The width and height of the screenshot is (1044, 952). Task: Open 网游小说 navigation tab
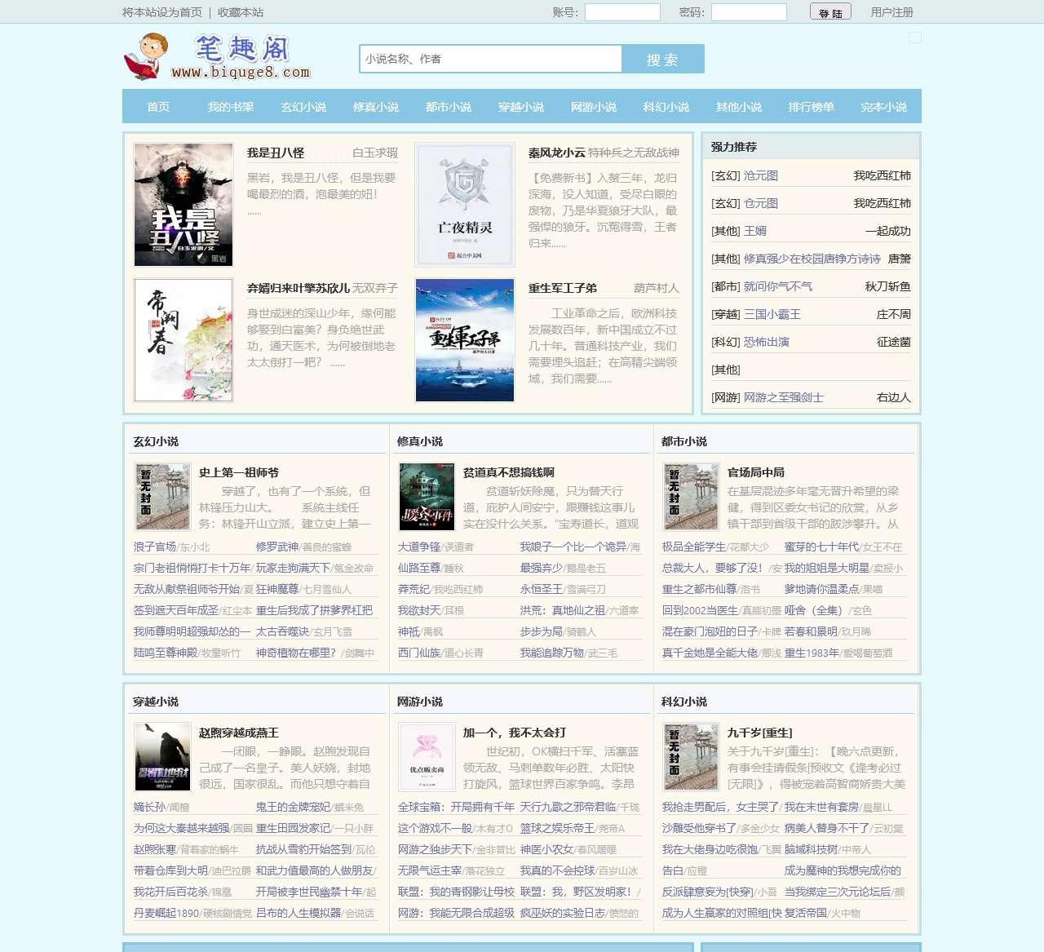[x=594, y=107]
